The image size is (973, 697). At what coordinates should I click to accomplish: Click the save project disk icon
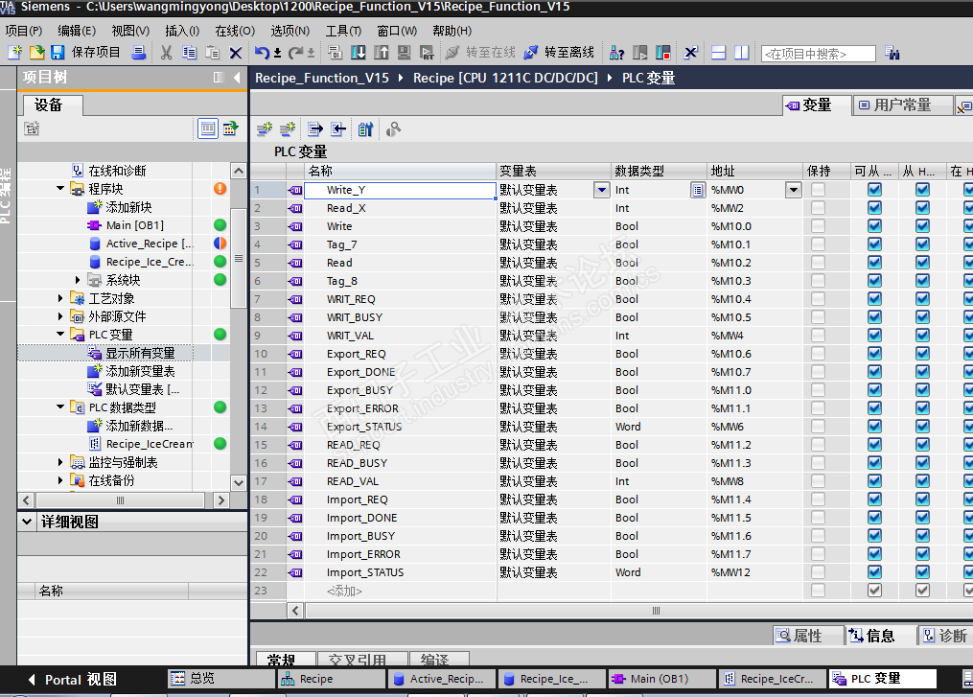pyautogui.click(x=58, y=53)
